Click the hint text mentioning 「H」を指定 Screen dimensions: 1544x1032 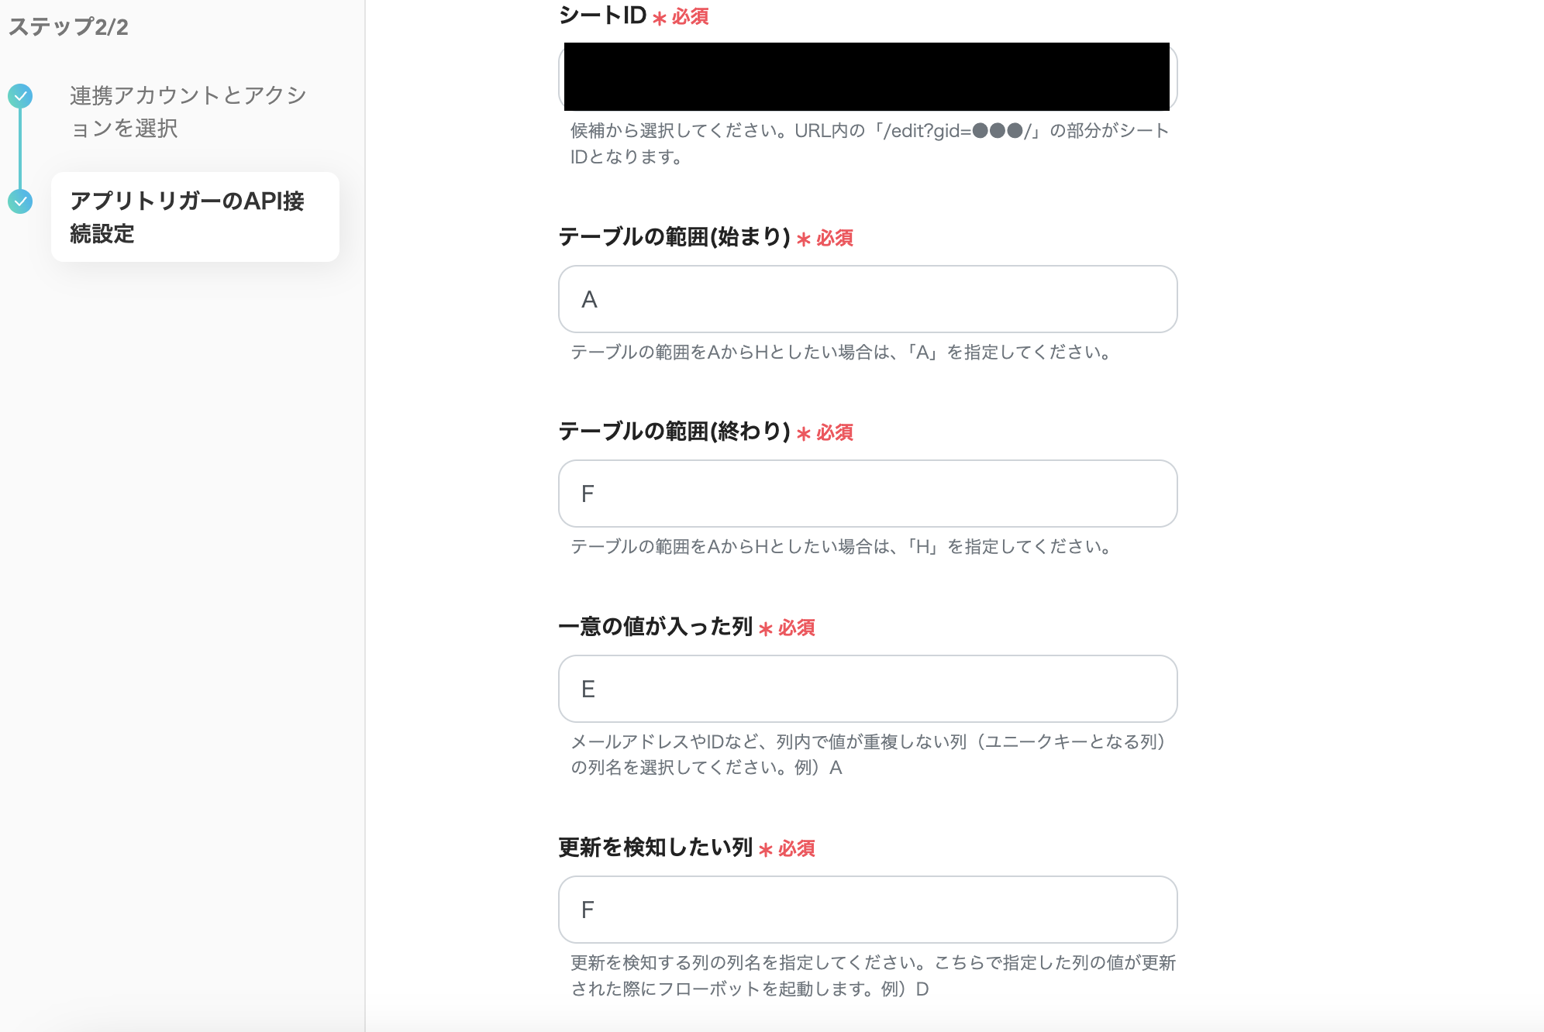(x=842, y=547)
